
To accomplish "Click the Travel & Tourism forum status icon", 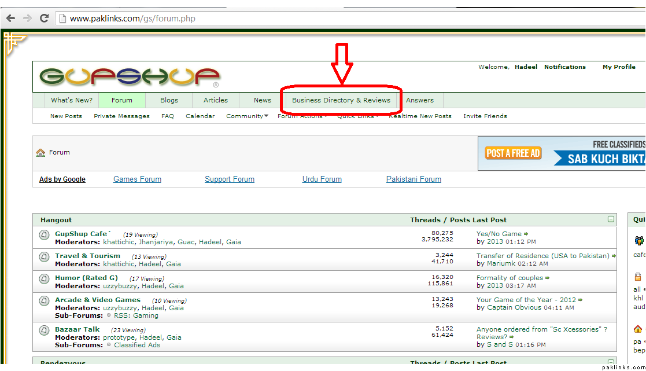I will [x=44, y=256].
